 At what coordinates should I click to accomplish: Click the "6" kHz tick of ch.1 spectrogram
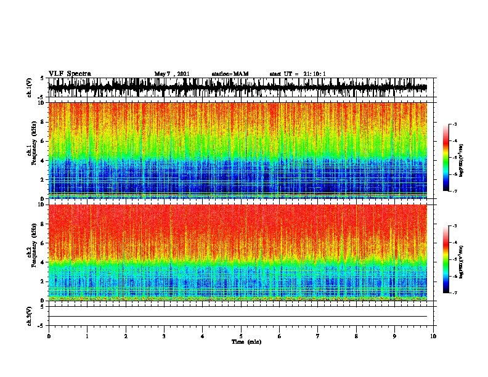[43, 141]
